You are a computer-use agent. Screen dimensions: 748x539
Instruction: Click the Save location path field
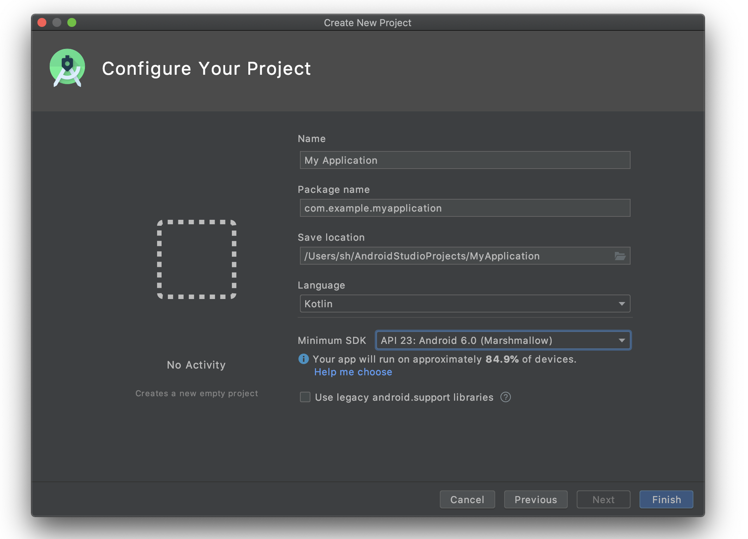coord(456,256)
